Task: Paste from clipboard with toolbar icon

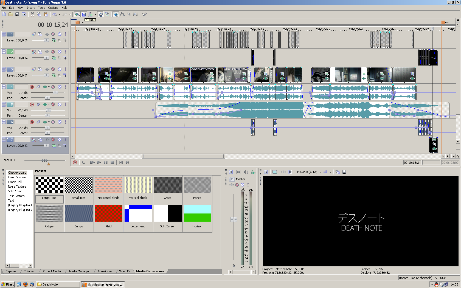Action: tap(46, 14)
